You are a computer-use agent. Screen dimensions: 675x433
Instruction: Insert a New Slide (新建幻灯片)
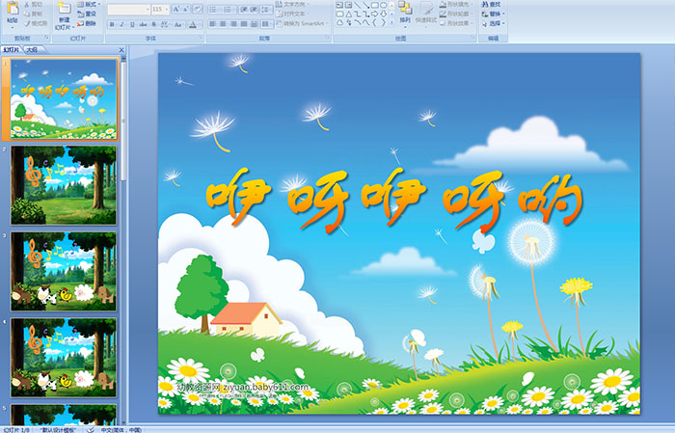coord(65,16)
